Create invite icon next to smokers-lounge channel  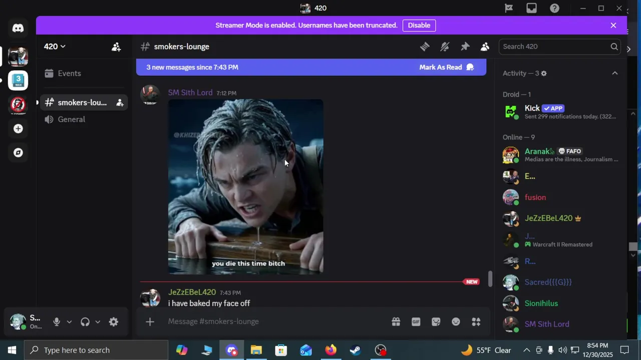pos(120,102)
